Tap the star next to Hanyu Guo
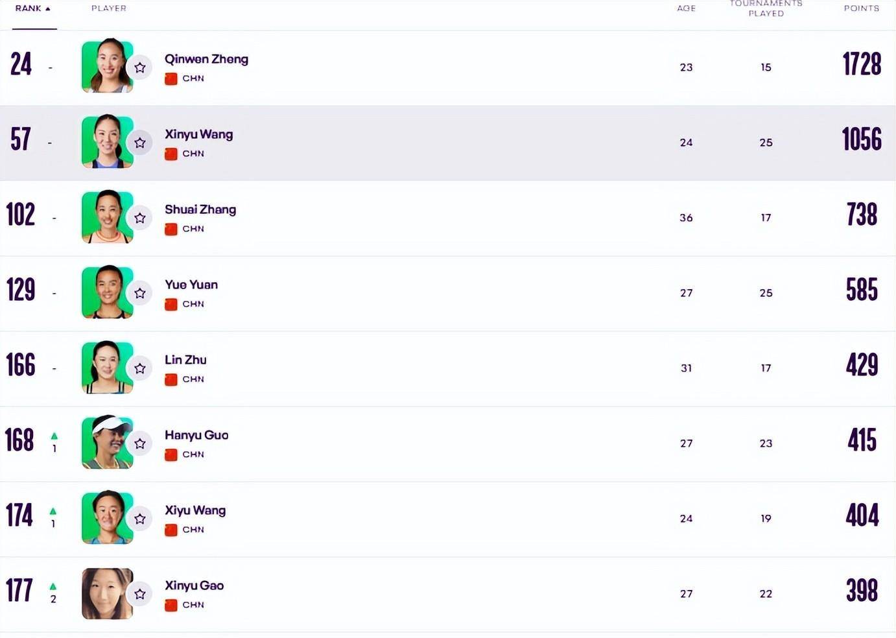This screenshot has width=896, height=638. (x=140, y=443)
